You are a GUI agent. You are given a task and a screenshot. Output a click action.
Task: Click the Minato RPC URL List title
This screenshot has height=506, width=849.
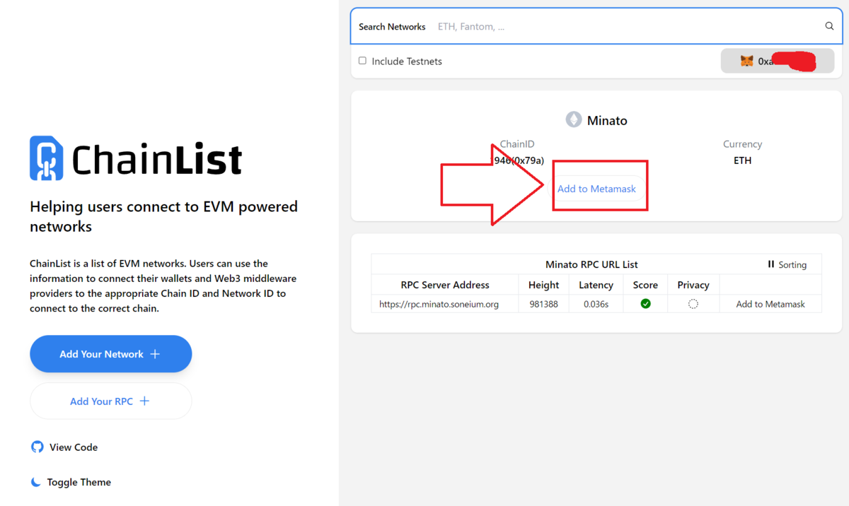click(591, 264)
